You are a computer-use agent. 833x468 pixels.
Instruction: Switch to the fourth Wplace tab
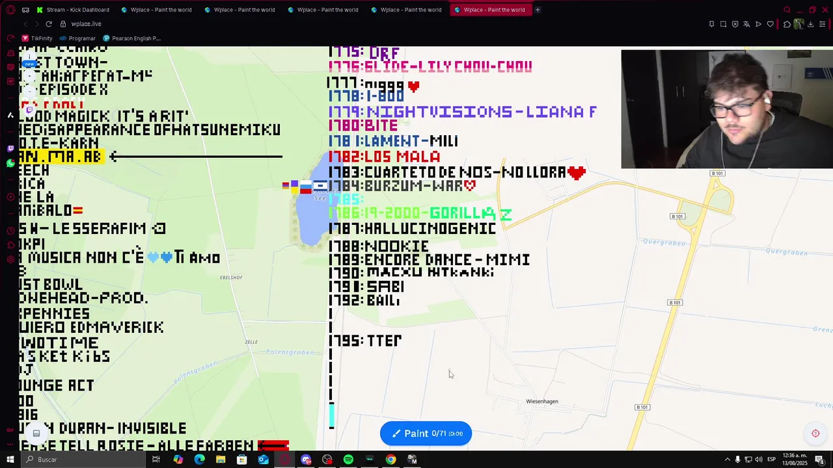[406, 10]
